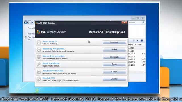Go back in Control Panel window
This screenshot has width=182, height=102.
[x=26, y=22]
